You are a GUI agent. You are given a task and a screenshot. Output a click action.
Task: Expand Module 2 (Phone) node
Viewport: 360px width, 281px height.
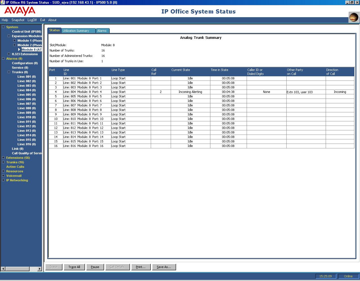[15, 45]
